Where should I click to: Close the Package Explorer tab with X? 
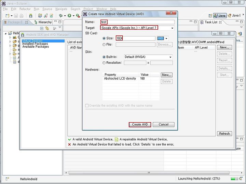[x=27, y=22]
